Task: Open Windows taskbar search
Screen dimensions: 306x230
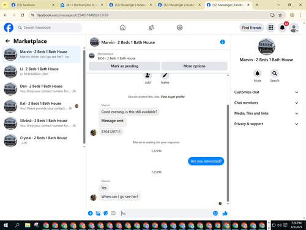Action: click(17, 225)
